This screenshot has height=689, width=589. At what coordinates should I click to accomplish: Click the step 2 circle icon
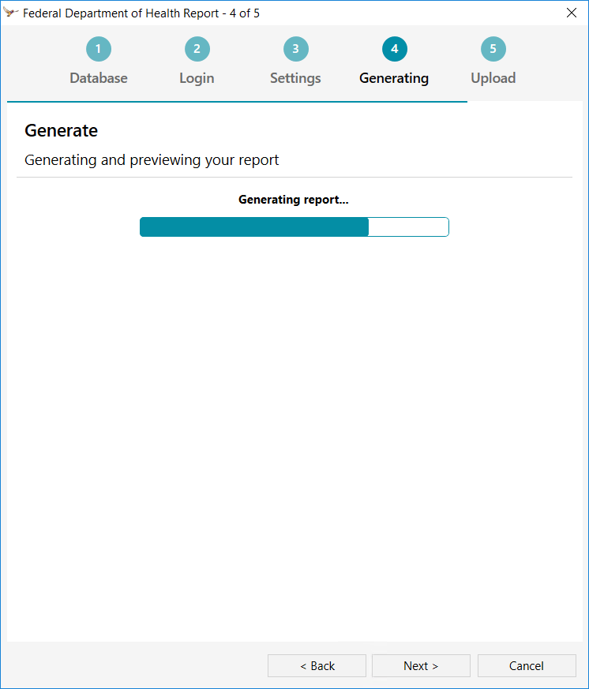coord(197,49)
